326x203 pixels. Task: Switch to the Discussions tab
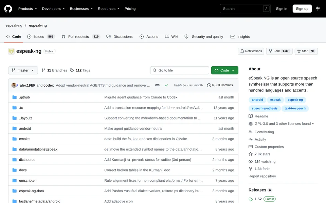pos(120,37)
